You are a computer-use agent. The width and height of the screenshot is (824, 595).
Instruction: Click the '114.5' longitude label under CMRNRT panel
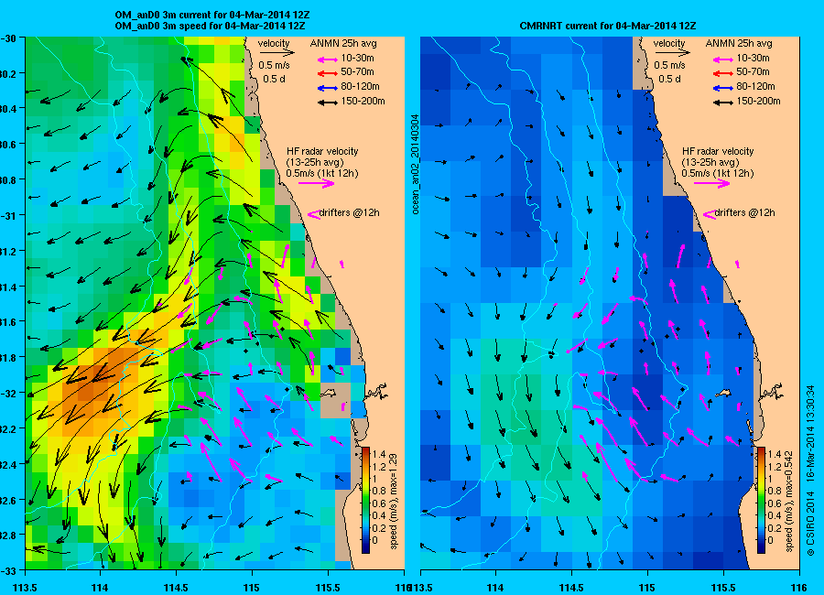click(571, 587)
